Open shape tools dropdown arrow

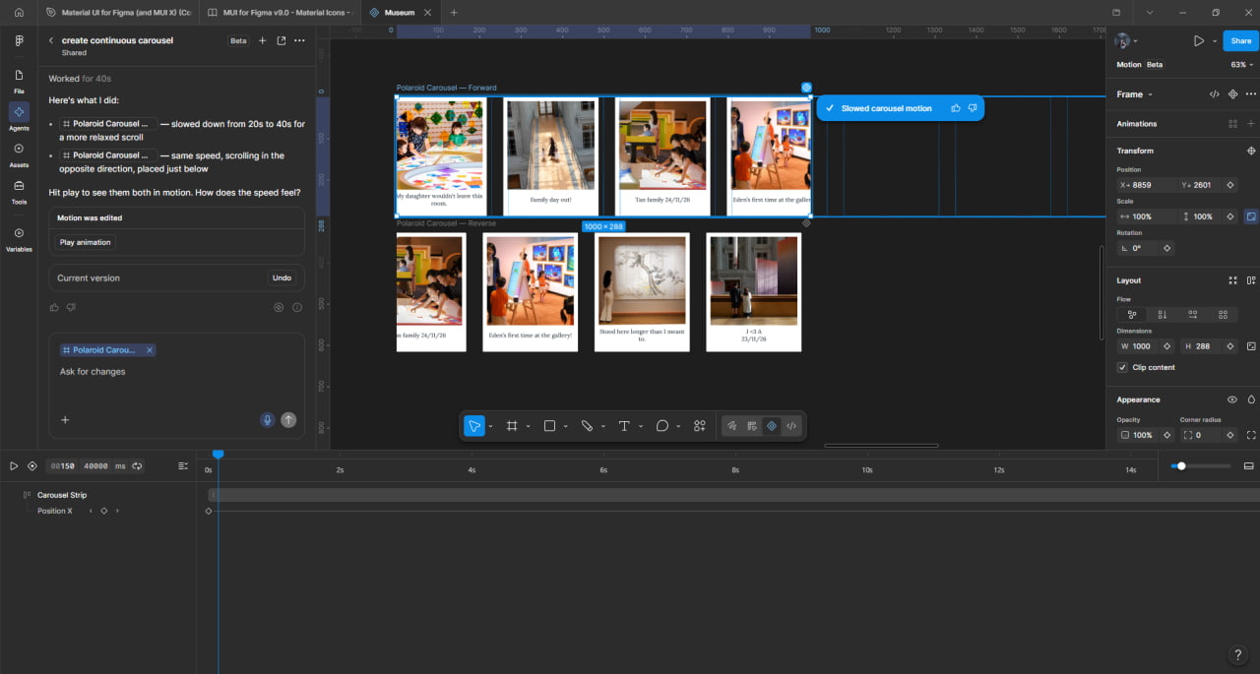(565, 426)
